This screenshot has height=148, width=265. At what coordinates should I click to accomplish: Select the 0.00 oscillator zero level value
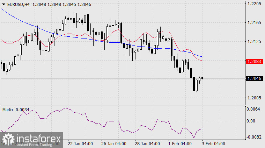[251, 121]
